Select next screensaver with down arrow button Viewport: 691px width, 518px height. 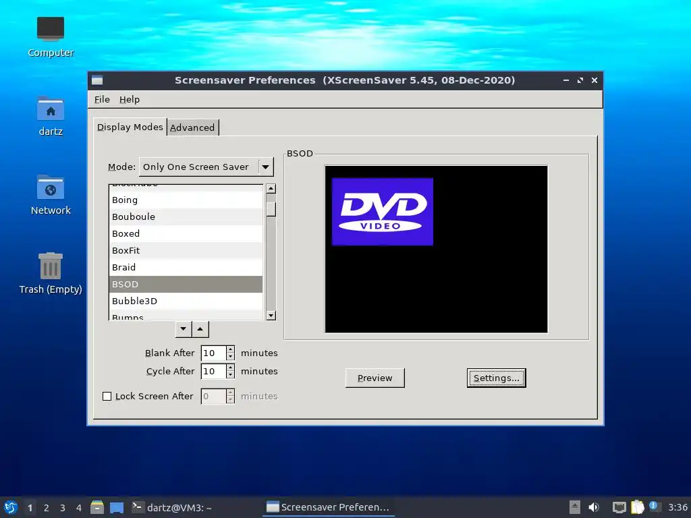click(184, 329)
